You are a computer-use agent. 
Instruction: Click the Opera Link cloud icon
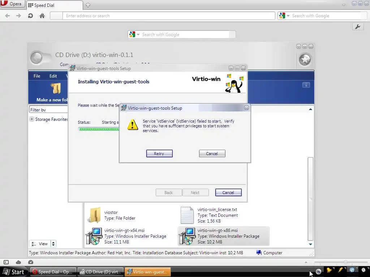(x=18, y=262)
